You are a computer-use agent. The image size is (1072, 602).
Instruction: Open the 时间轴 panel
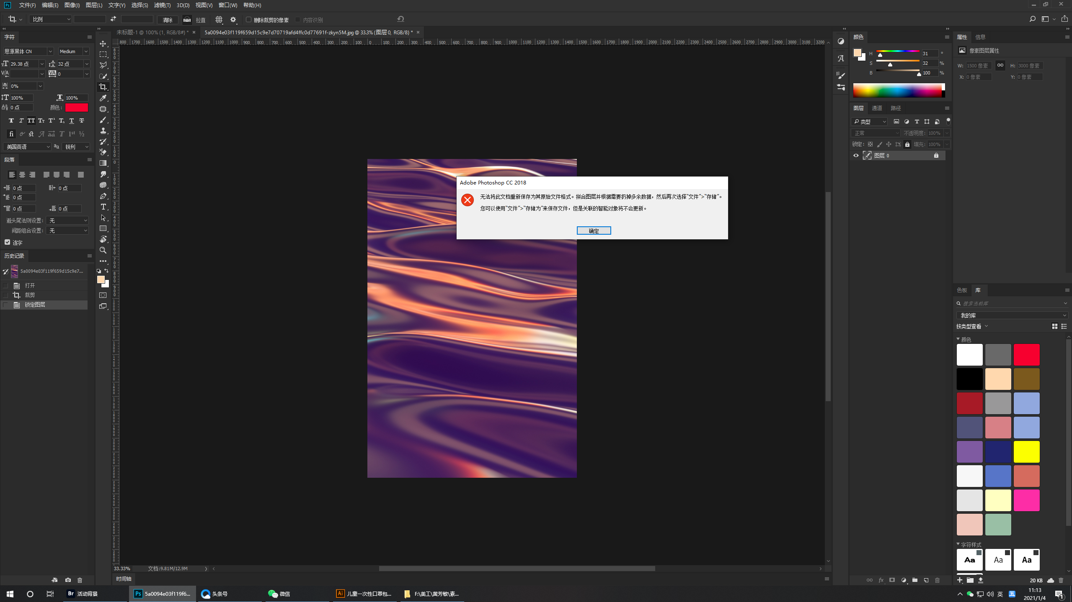click(x=124, y=579)
